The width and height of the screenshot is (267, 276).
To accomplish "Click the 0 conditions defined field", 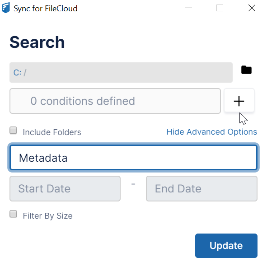I will click(115, 101).
